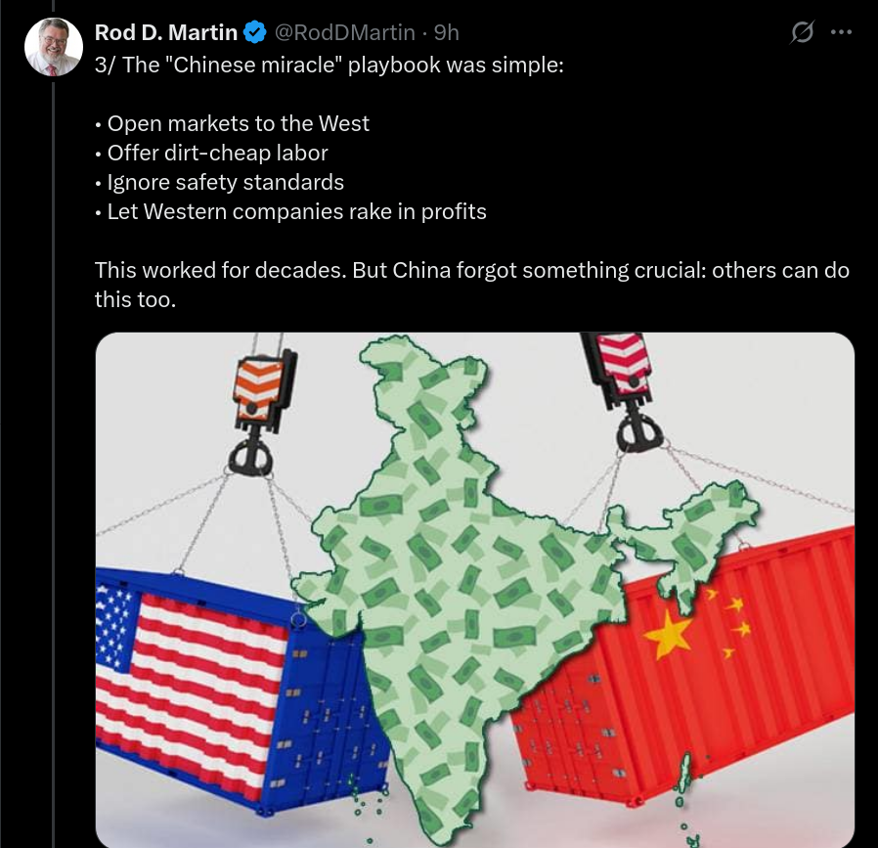Viewport: 878px width, 848px height.
Task: Click the "Chinese miracle" playbook headline text
Action: point(329,65)
